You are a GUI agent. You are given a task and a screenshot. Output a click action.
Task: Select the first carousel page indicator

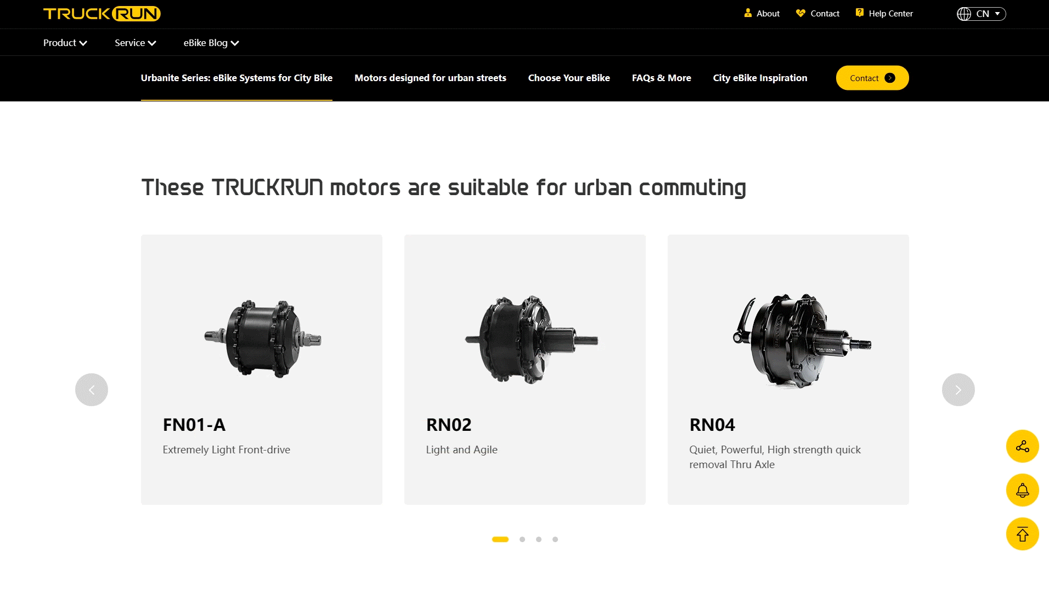pos(500,539)
